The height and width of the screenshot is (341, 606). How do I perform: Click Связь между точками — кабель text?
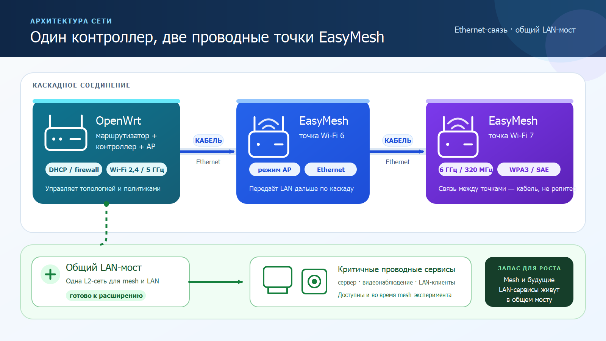(x=507, y=189)
